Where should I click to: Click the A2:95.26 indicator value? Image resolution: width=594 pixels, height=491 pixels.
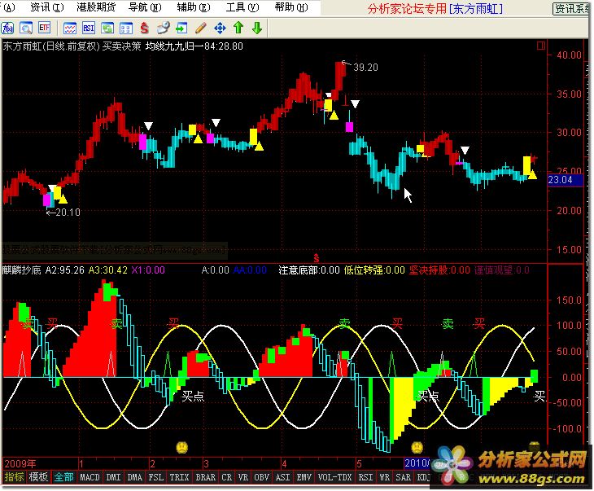tap(65, 270)
